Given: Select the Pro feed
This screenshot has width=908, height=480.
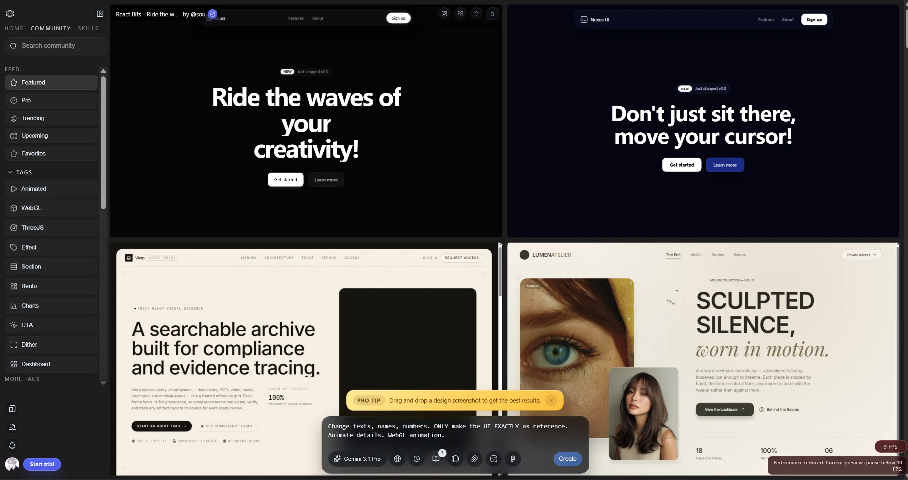Looking at the screenshot, I should 51,100.
